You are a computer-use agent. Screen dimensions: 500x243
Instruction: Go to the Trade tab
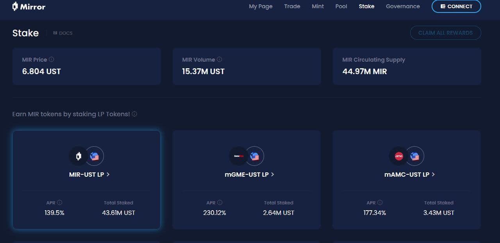pyautogui.click(x=292, y=6)
